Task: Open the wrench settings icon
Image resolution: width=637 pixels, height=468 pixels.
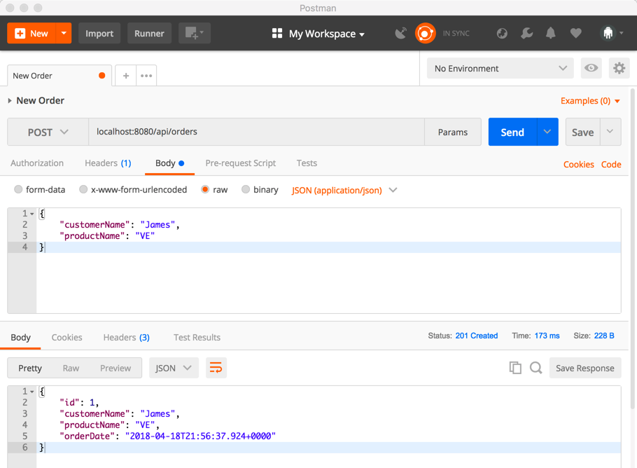Action: point(526,34)
